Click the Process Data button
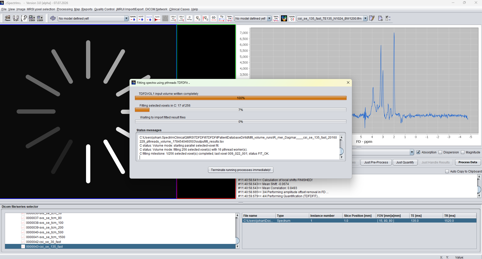The height and width of the screenshot is (259, 482). [468, 162]
